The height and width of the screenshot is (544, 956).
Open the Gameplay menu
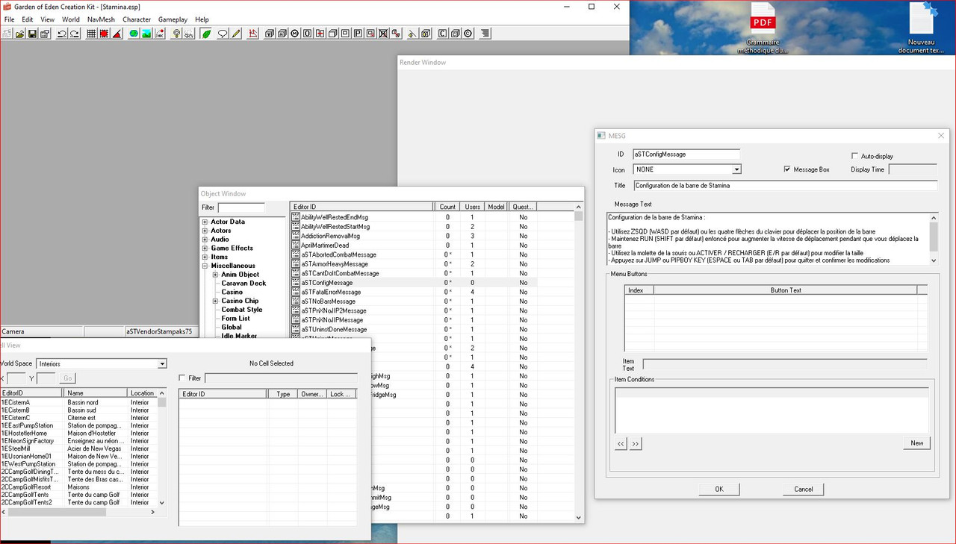coord(173,19)
